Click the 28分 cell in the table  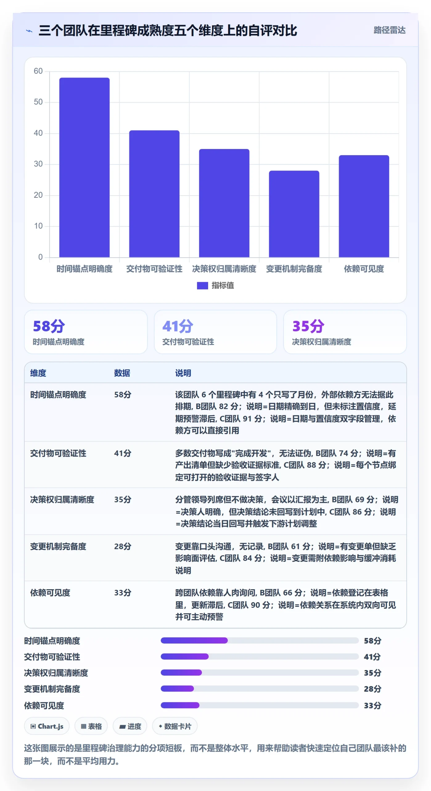(123, 546)
